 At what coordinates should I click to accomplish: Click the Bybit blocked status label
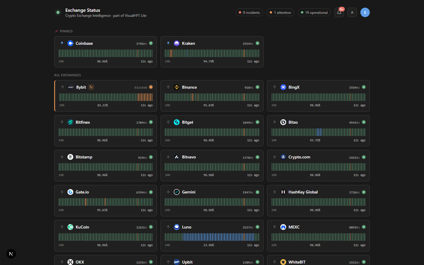pyautogui.click(x=141, y=87)
